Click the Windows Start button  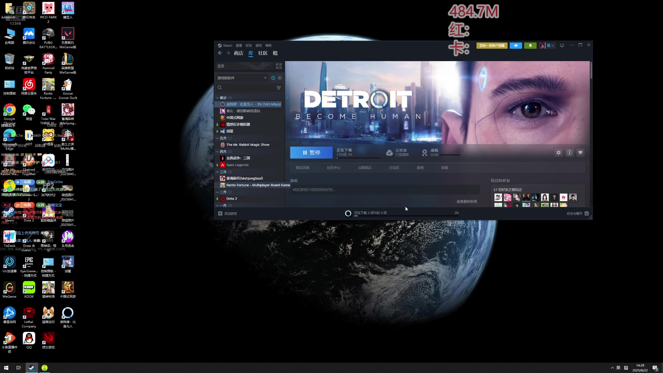coord(6,368)
